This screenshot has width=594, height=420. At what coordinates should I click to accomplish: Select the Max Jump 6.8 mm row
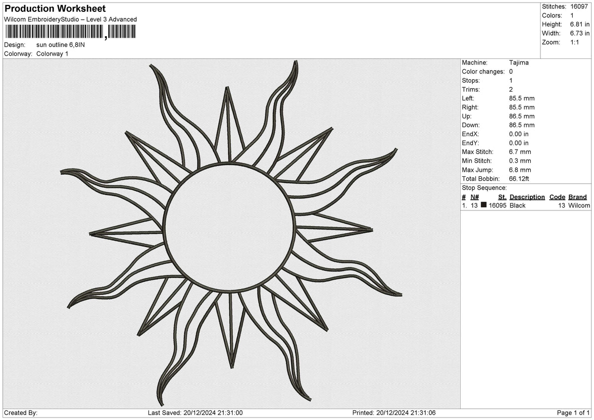click(x=496, y=169)
